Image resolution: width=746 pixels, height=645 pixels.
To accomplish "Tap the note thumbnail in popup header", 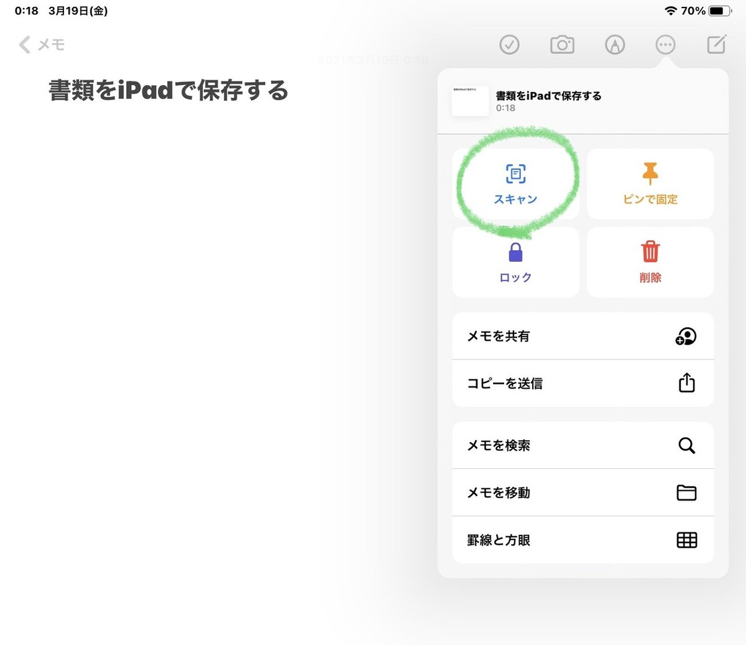I will (470, 101).
